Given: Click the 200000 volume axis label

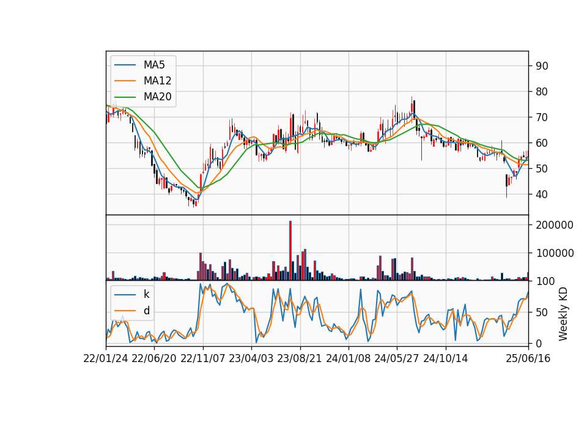Looking at the screenshot, I should [555, 225].
